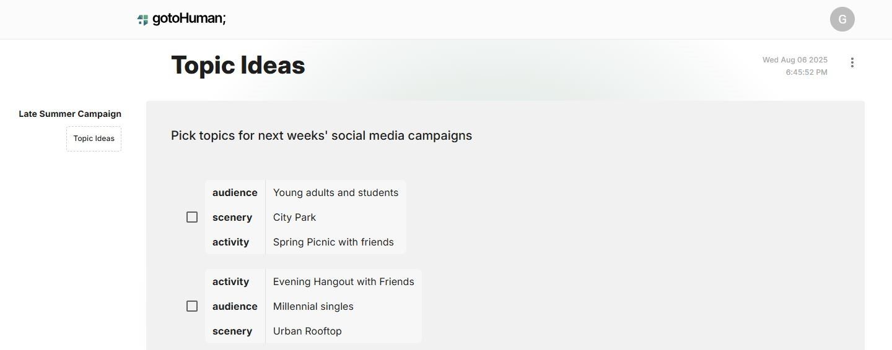This screenshot has height=350, width=892.
Task: Click the Urban Rooftop scenery value
Action: coord(307,331)
